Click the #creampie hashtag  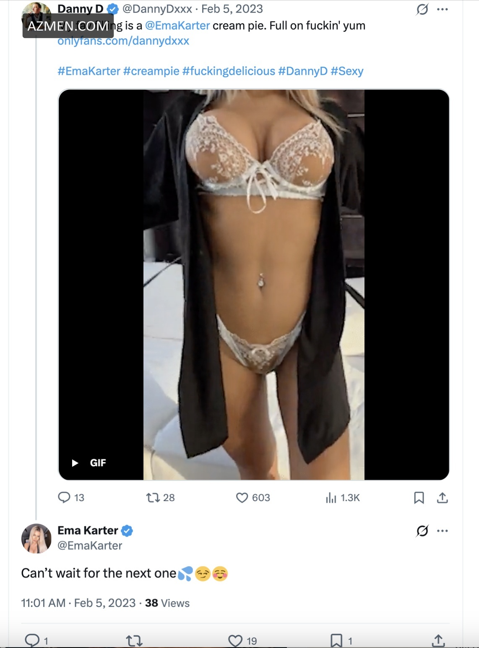click(x=151, y=71)
